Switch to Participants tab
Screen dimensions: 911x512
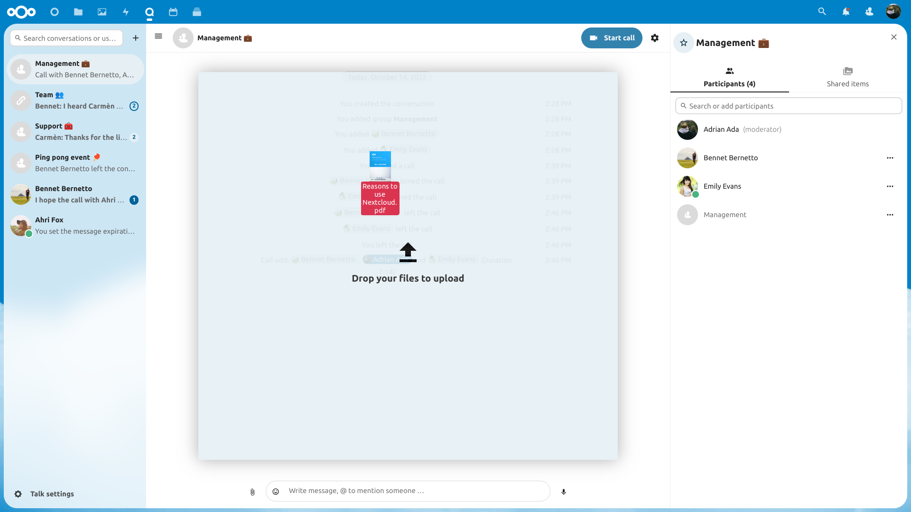(730, 77)
